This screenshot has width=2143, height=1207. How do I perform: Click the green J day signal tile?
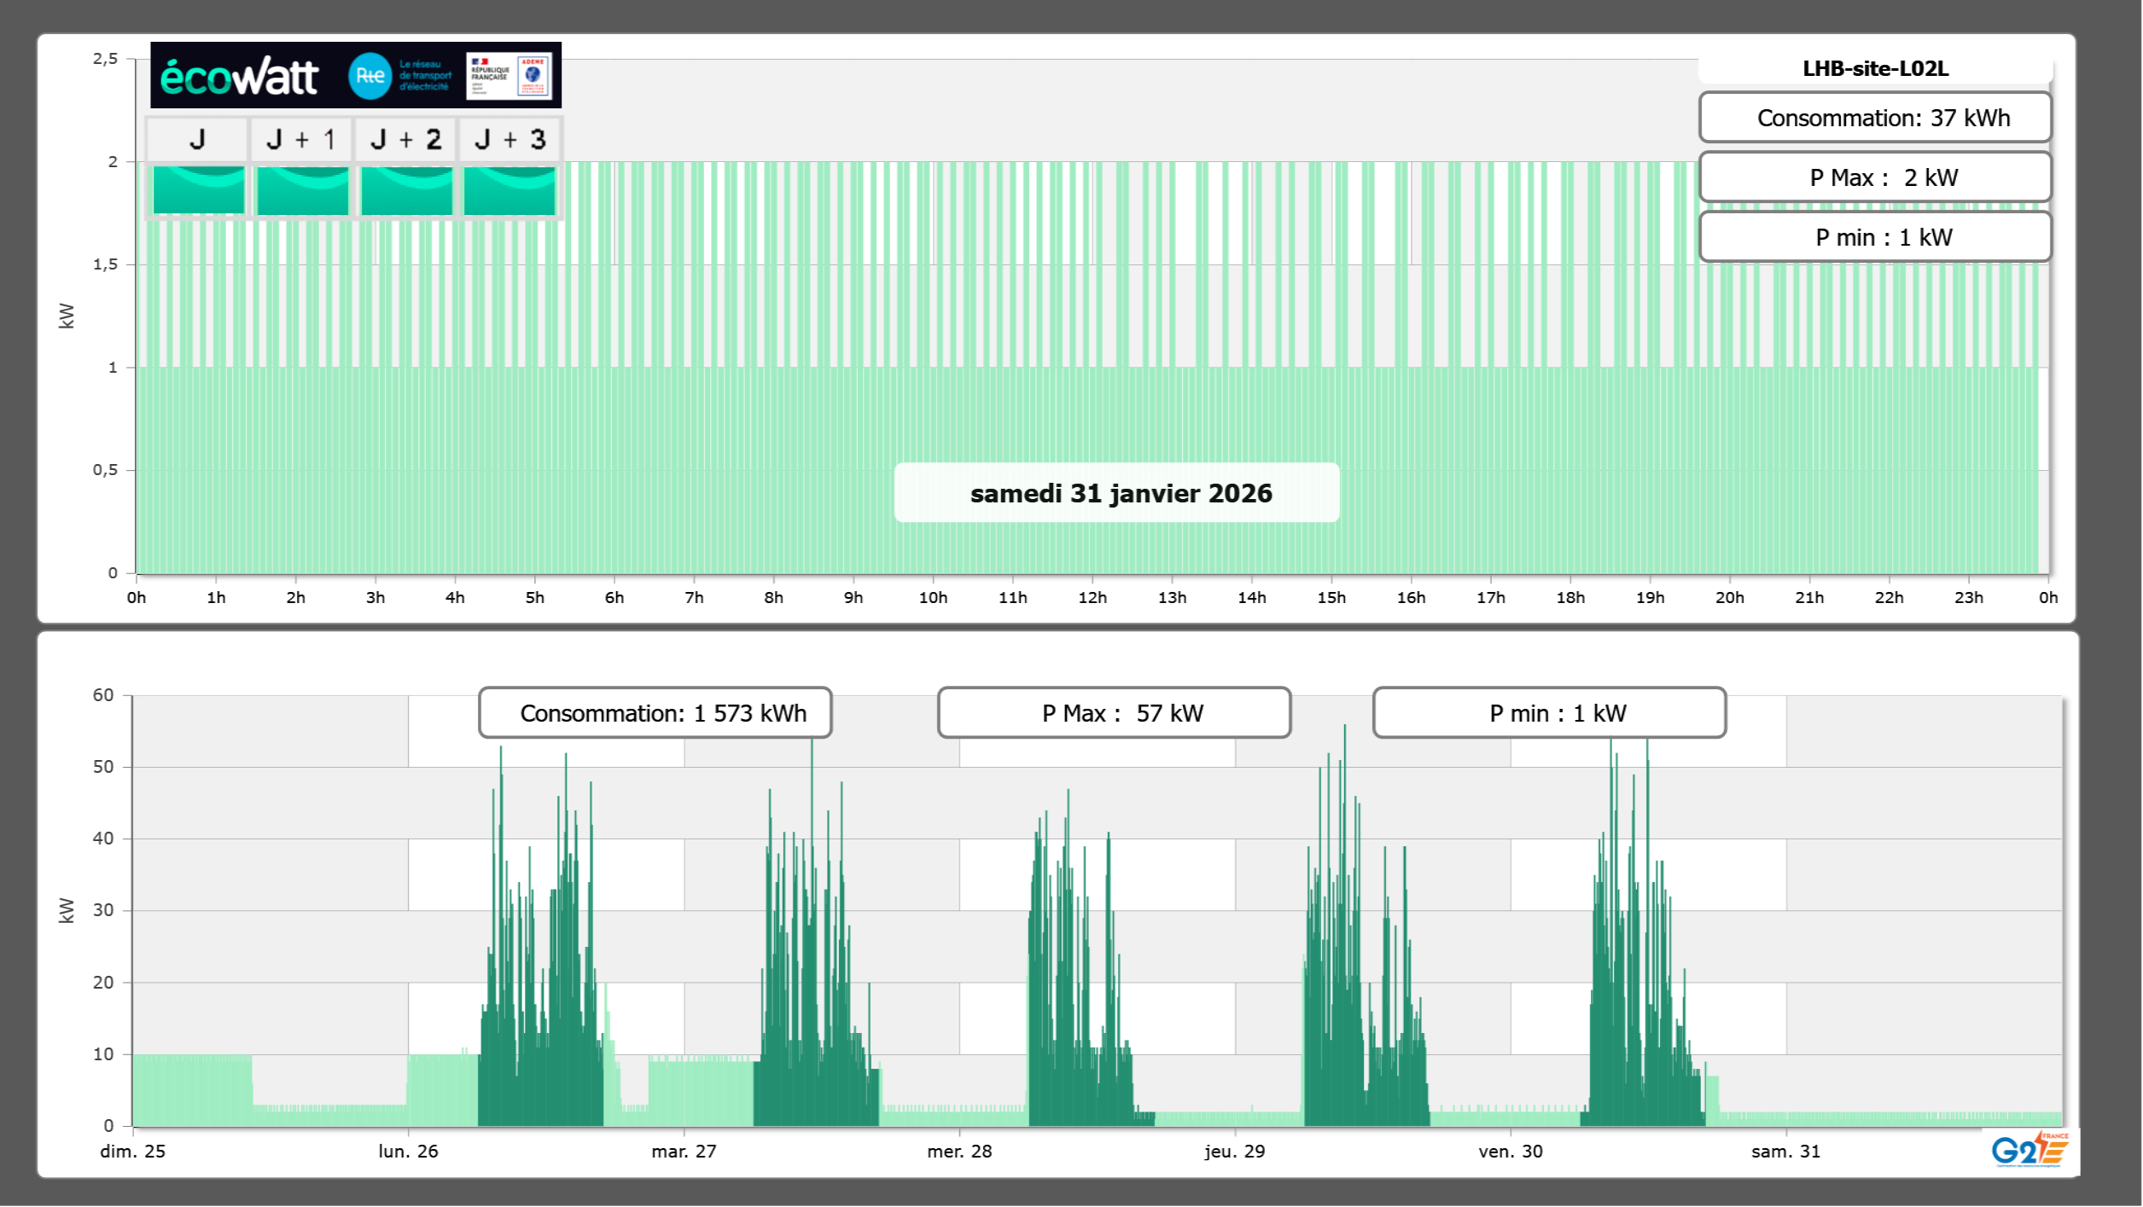tap(198, 190)
